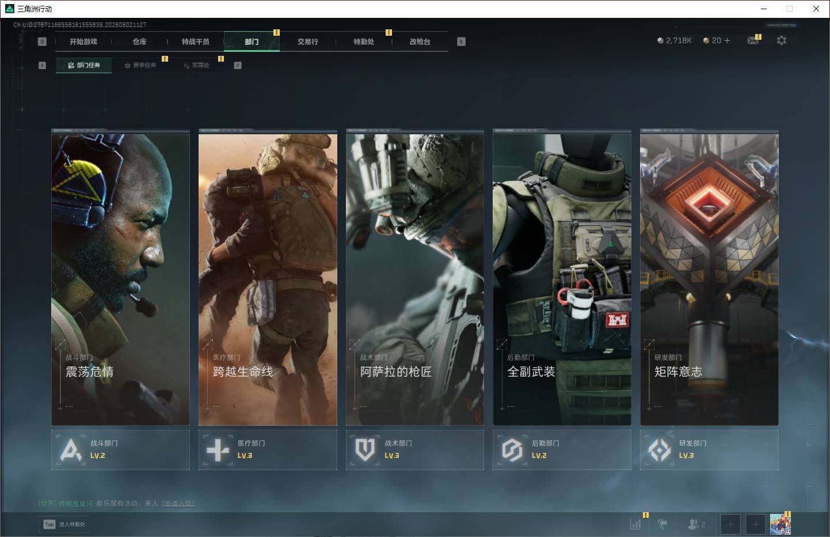
Task: Click the 后勤部门 LV.2 level text
Action: [x=539, y=455]
